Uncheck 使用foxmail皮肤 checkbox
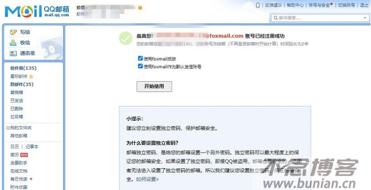This screenshot has height=190, width=371. 140,58
